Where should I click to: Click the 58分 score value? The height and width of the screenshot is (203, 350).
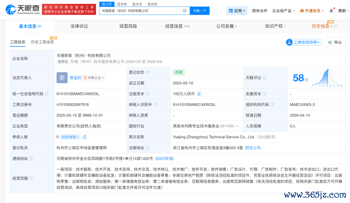pos(300,78)
